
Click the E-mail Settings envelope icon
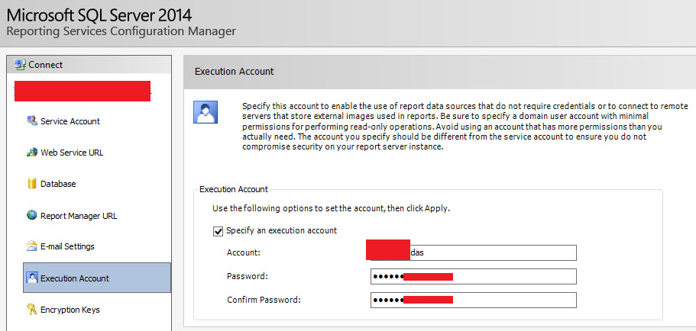click(32, 246)
